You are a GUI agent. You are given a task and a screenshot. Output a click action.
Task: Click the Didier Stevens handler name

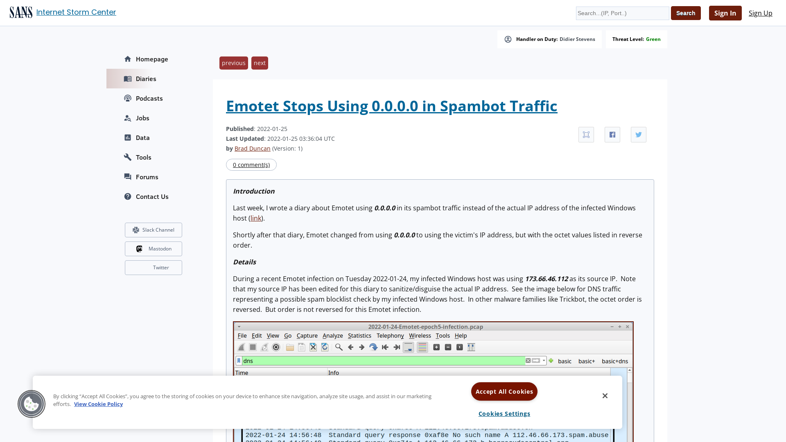(577, 39)
